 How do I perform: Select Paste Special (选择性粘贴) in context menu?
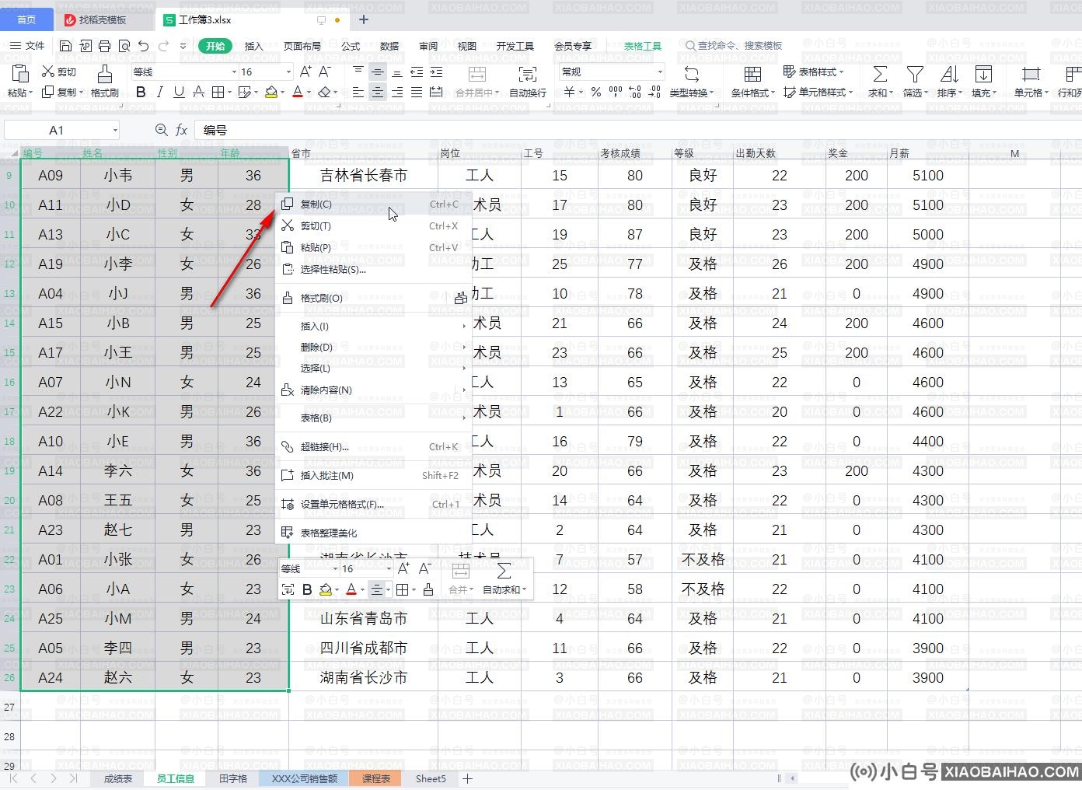tap(375, 270)
